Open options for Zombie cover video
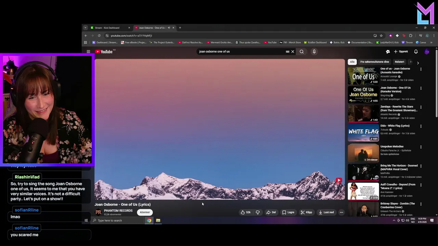The height and width of the screenshot is (246, 438). (x=421, y=204)
